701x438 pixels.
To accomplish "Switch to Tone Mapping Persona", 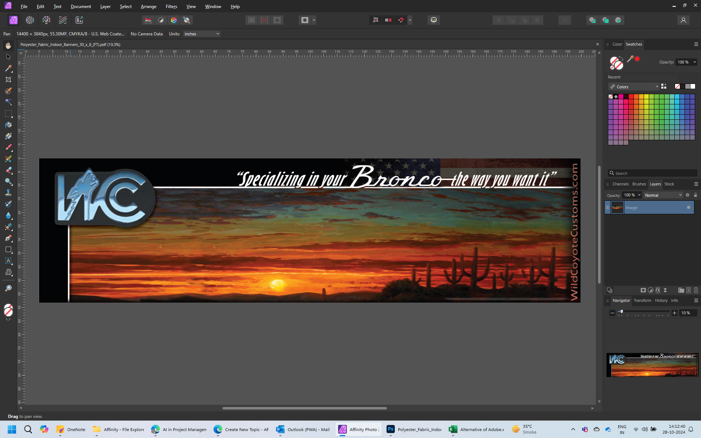I will click(63, 20).
